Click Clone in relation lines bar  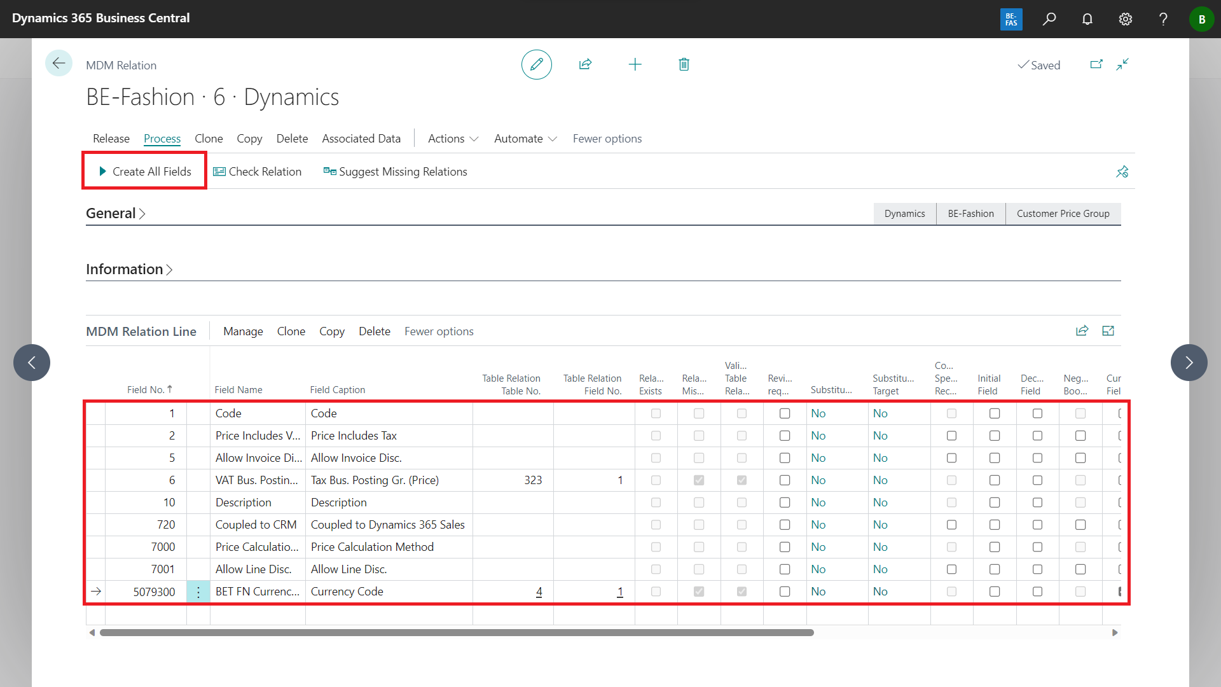291,331
